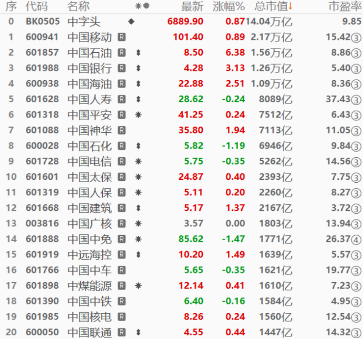Click the market cap 8089亿
363x339 pixels.
pyautogui.click(x=276, y=99)
